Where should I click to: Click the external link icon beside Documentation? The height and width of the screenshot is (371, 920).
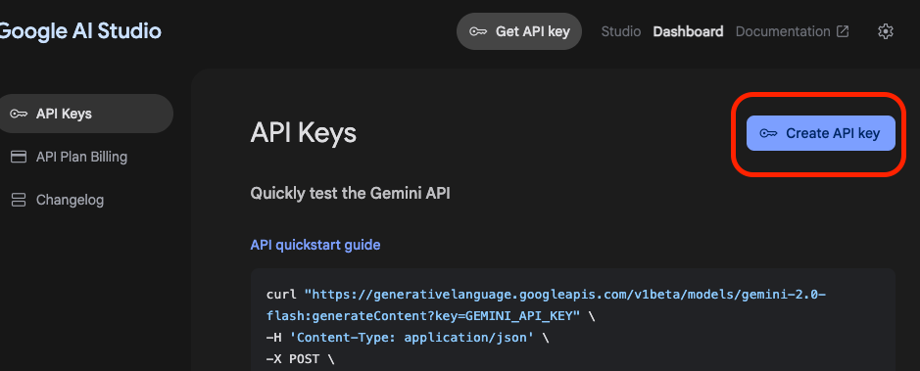click(843, 31)
